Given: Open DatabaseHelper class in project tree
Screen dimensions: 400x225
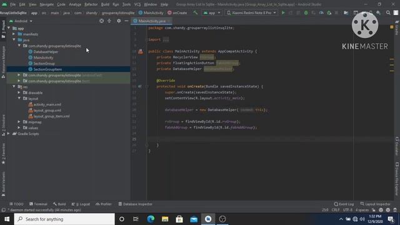Looking at the screenshot, I should [46, 52].
